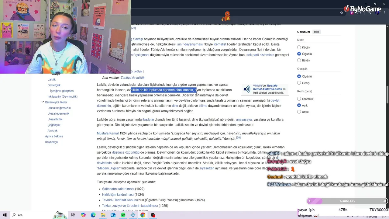Follow the bilime link
Image resolution: width=389 pixels, height=219 pixels.
coord(203,106)
